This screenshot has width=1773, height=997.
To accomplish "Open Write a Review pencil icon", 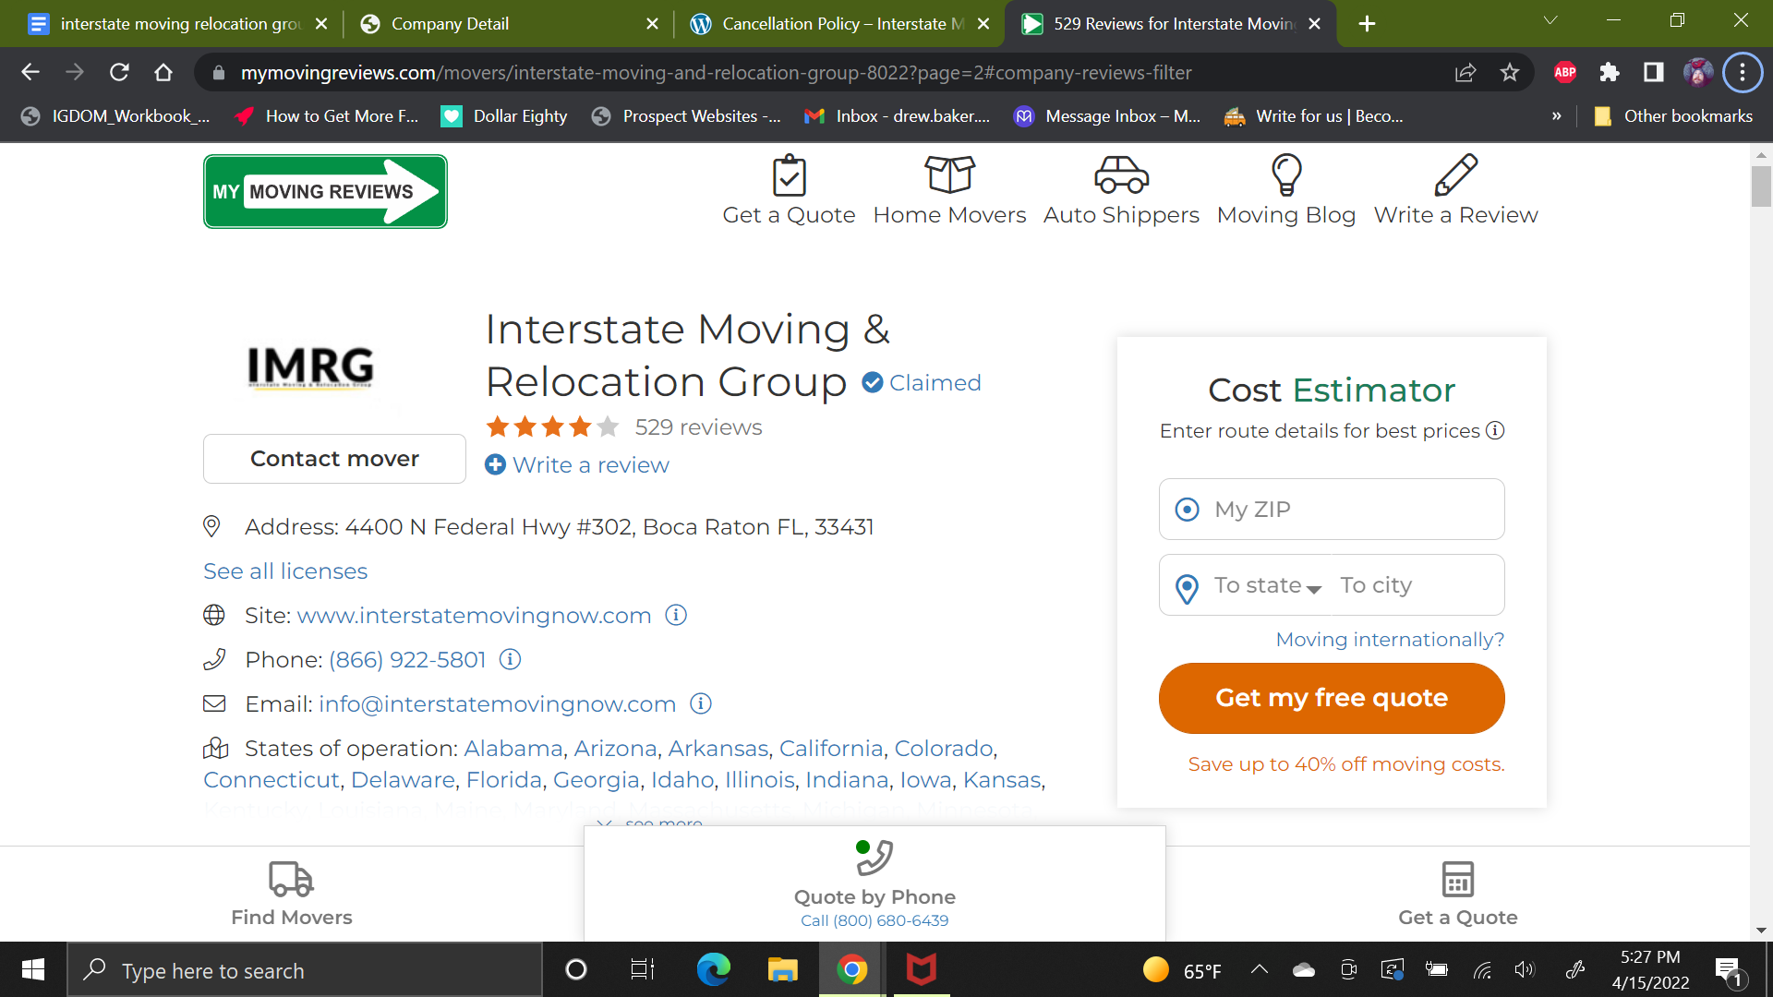I will pyautogui.click(x=1456, y=174).
